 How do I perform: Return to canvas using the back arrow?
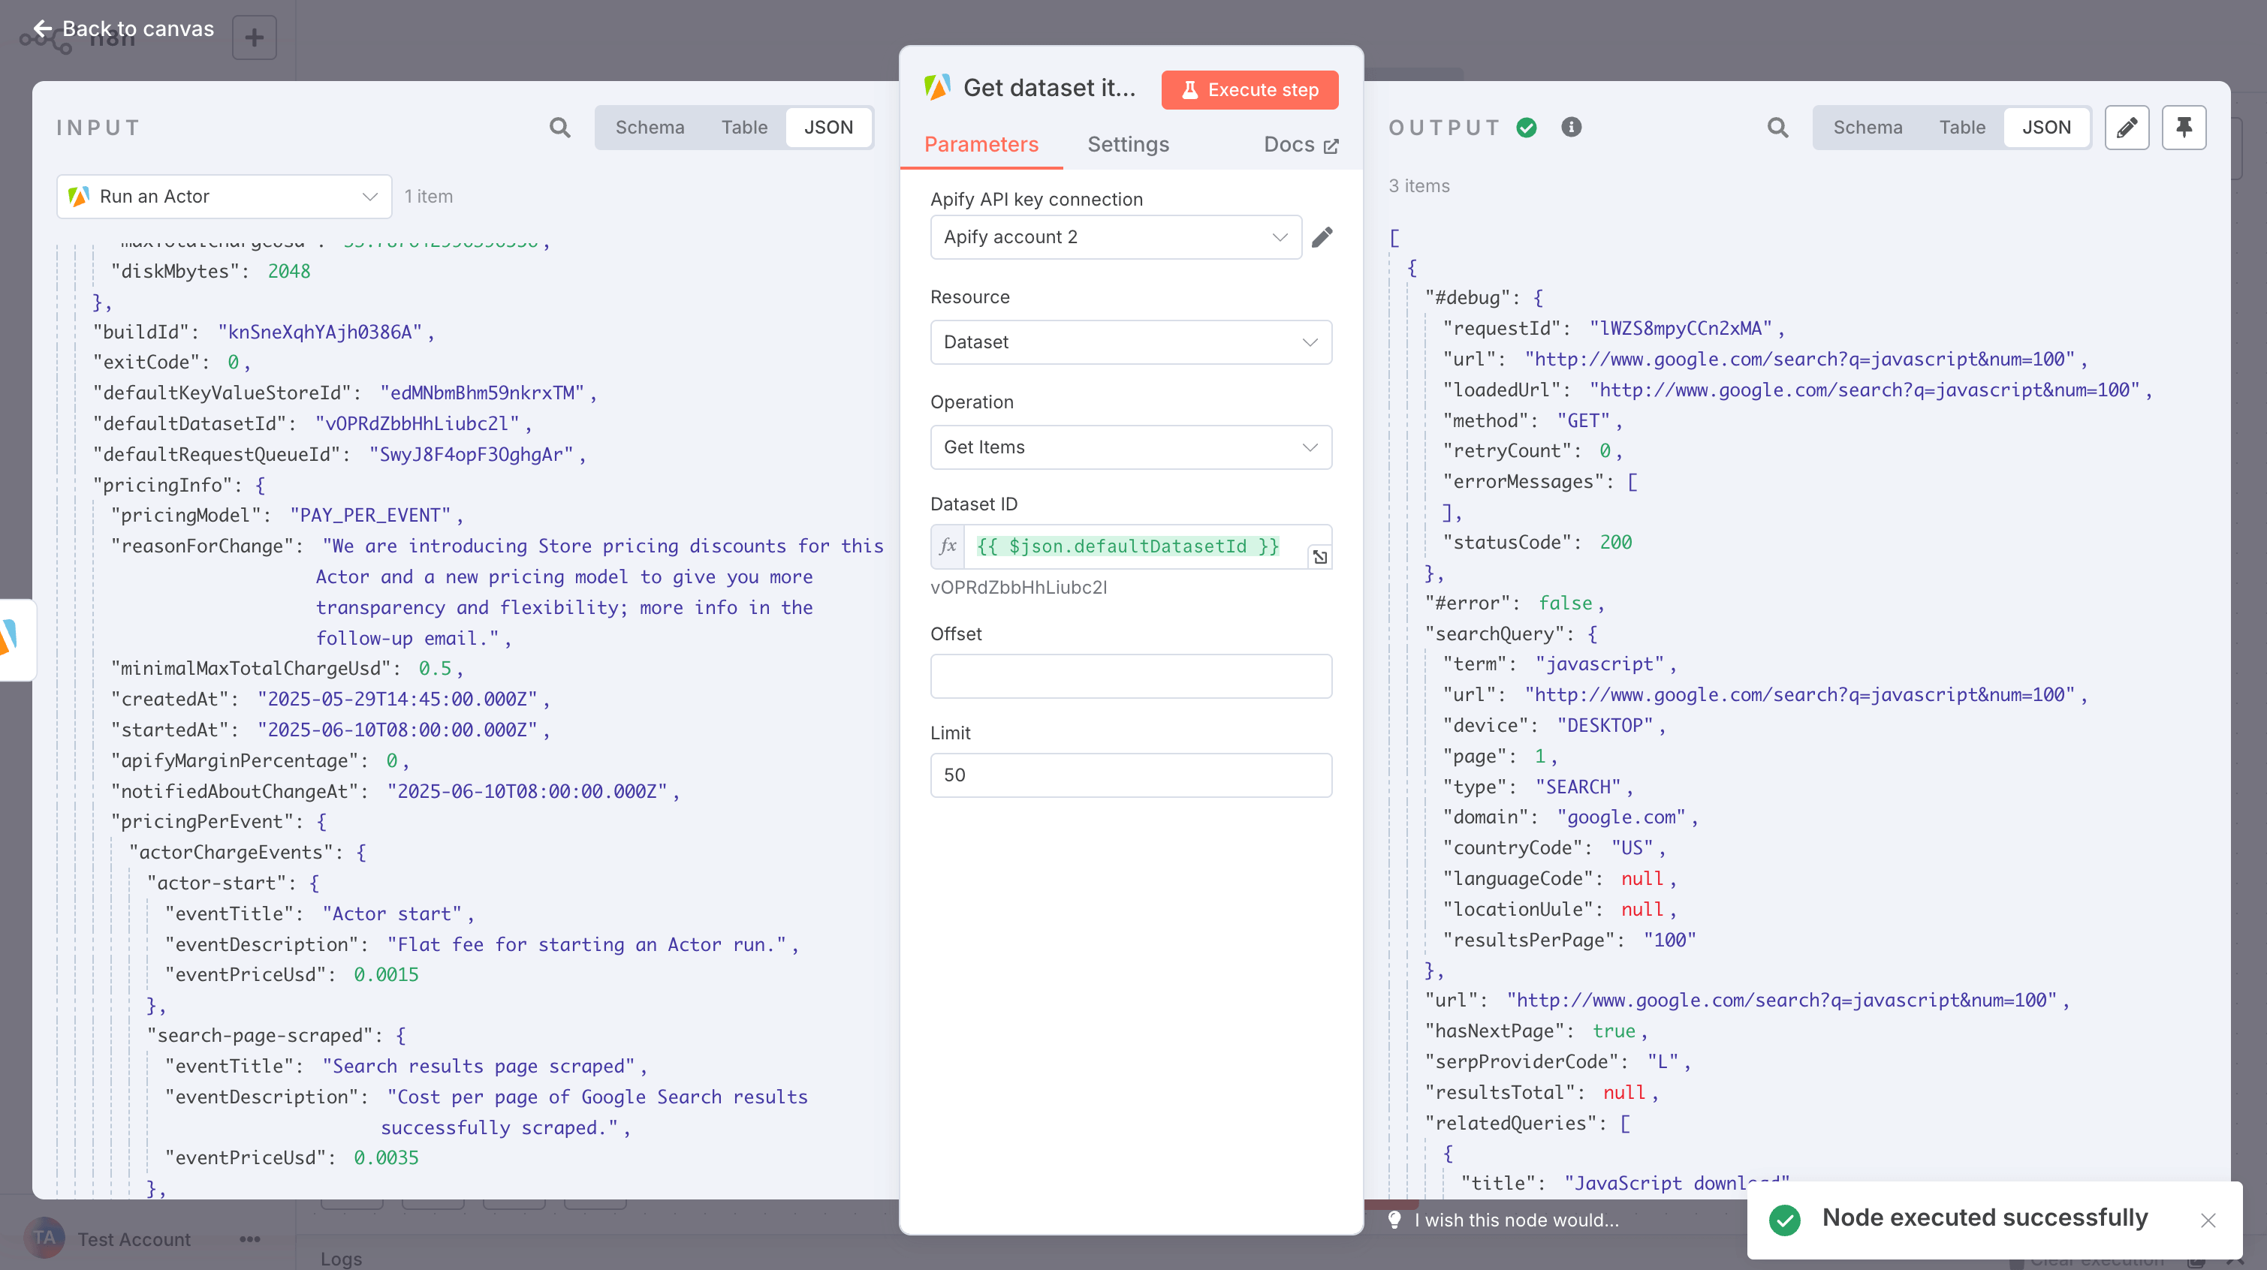tap(42, 28)
